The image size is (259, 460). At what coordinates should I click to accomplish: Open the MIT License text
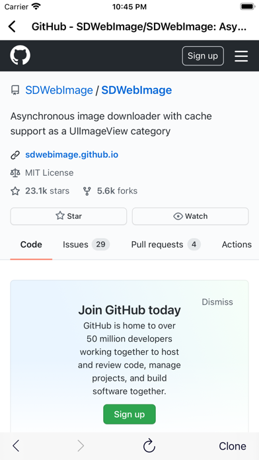tap(50, 172)
